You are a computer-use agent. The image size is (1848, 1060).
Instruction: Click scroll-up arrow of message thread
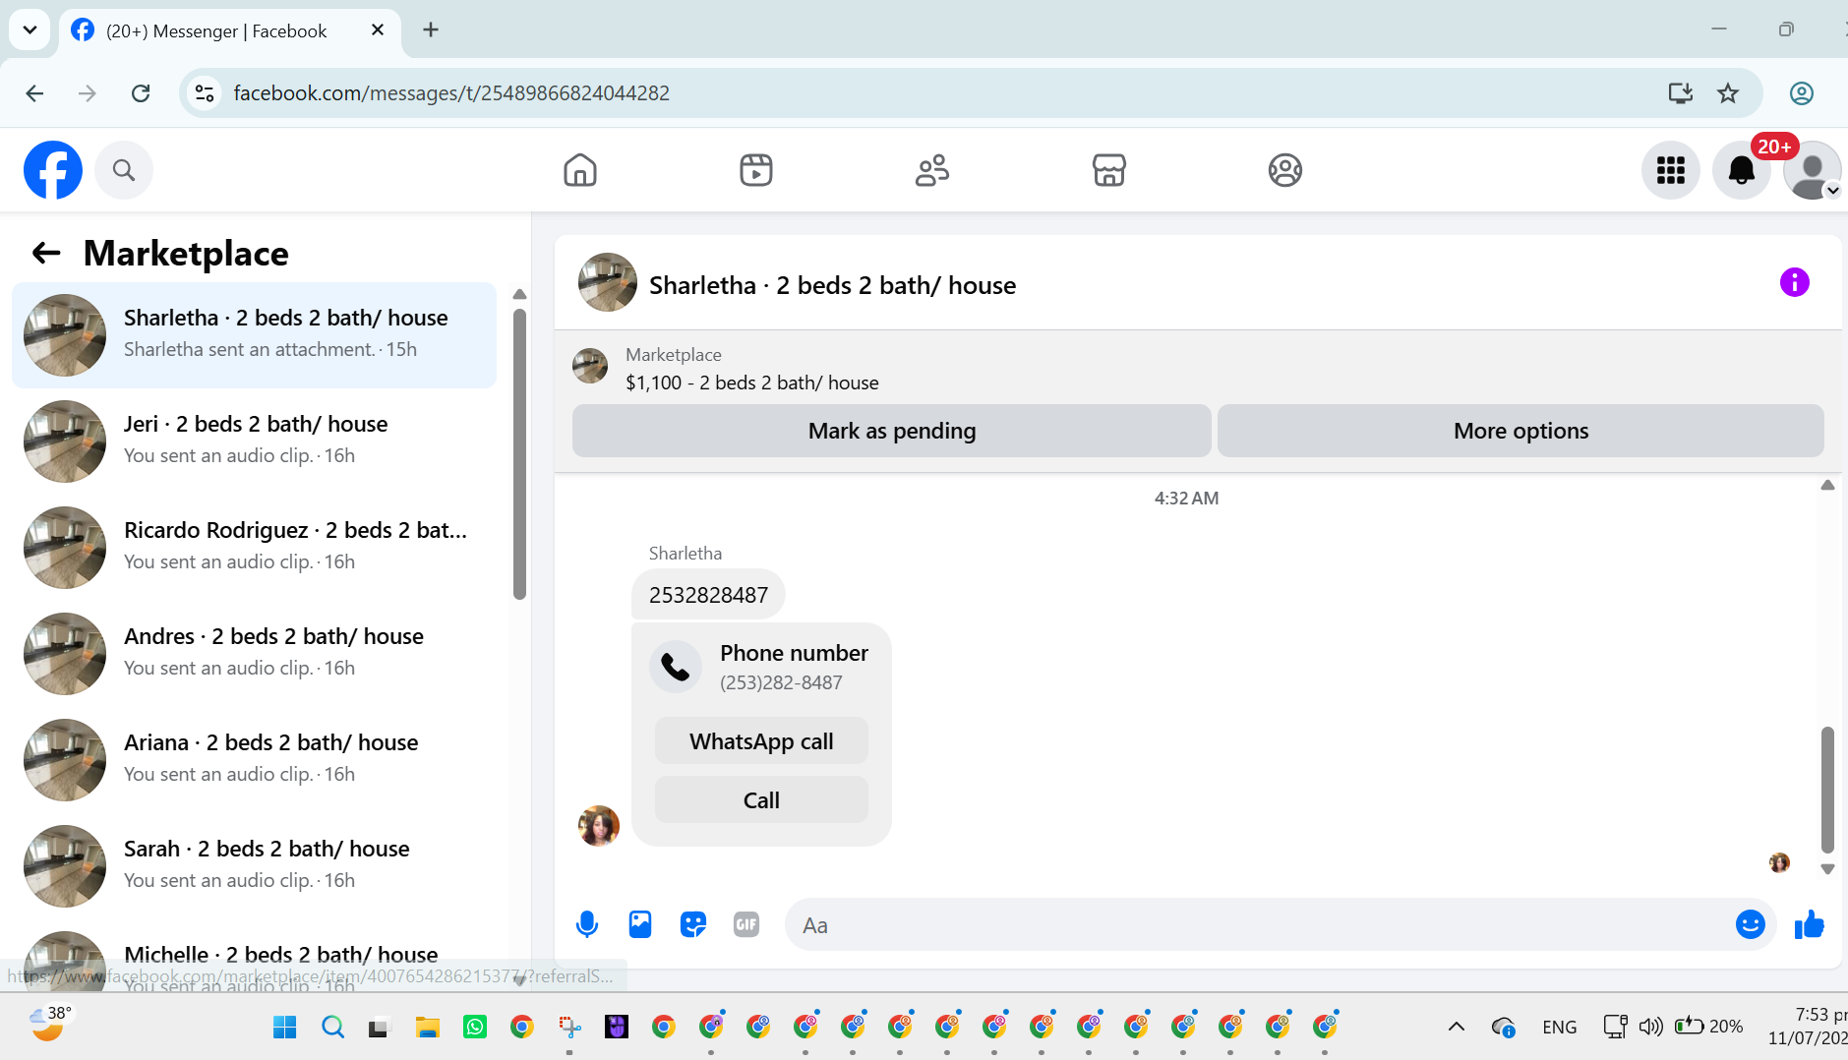click(x=1827, y=485)
